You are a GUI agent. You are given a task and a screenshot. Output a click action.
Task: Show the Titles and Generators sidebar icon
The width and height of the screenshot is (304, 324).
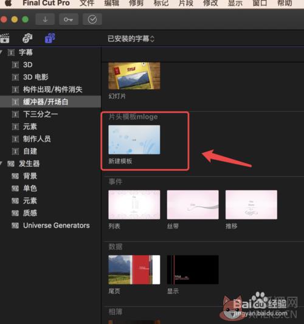coord(50,38)
